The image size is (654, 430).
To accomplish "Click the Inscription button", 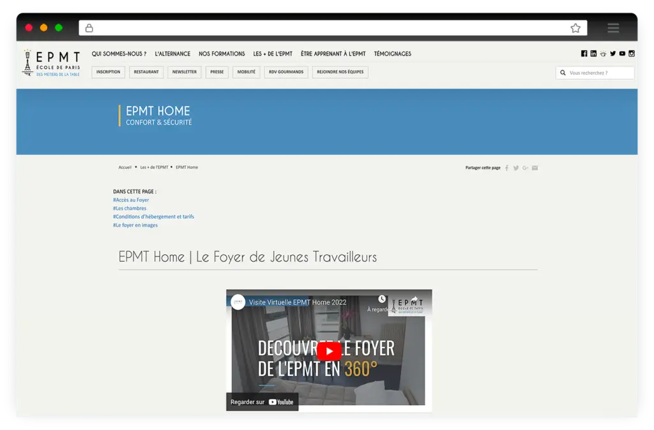I will 108,72.
